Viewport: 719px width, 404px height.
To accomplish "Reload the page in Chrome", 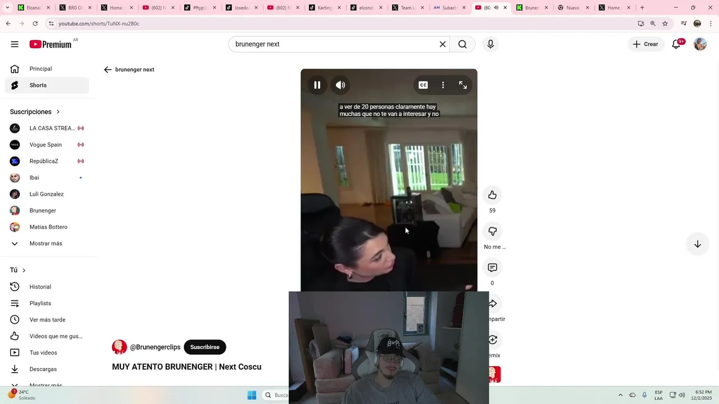I will coord(35,24).
